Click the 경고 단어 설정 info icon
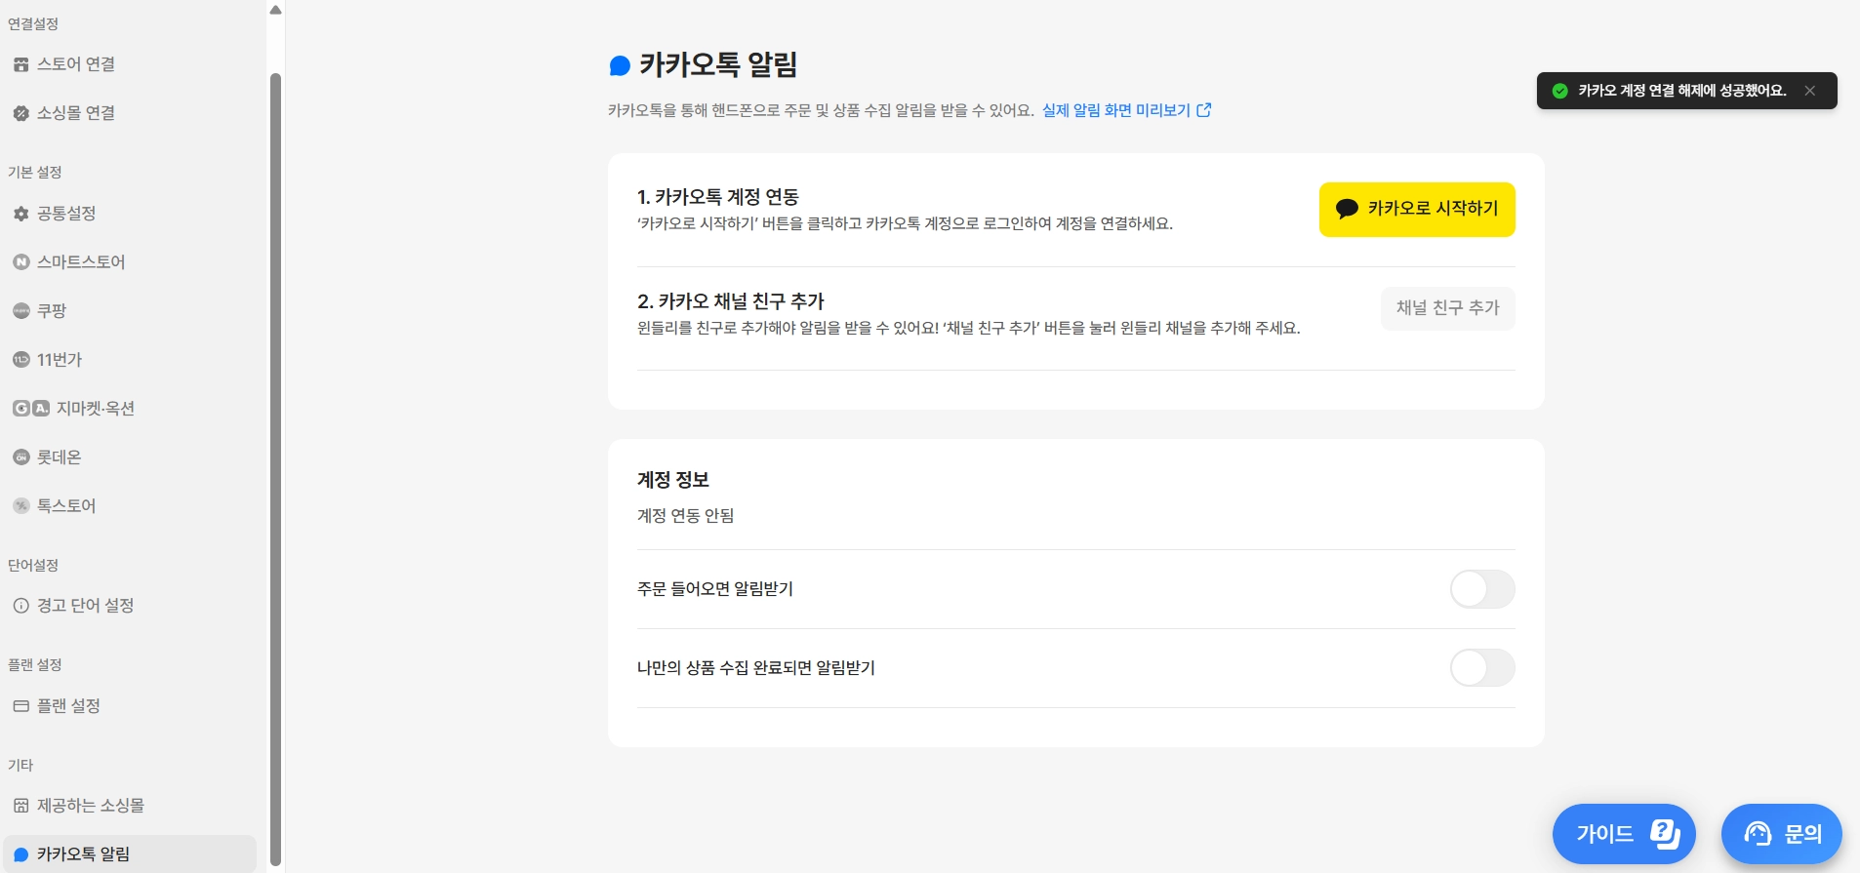Viewport: 1860px width, 873px height. point(20,606)
